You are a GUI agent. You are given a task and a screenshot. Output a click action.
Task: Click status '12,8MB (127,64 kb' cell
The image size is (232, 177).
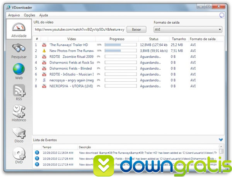coord(154,45)
